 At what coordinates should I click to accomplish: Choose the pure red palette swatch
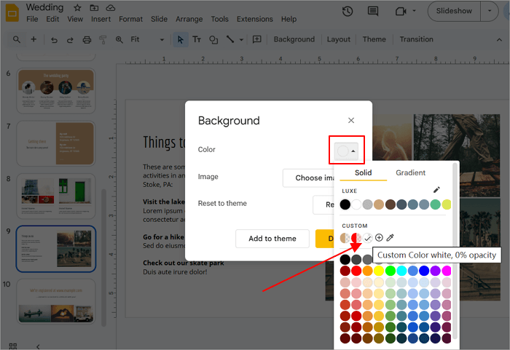[356, 271]
